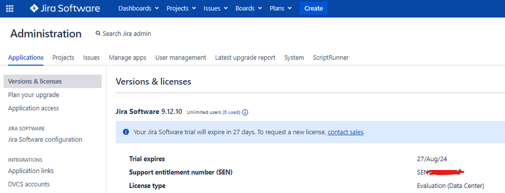Click the Versions & licenses page heading
Viewport: 505px width, 193px height.
(x=154, y=82)
